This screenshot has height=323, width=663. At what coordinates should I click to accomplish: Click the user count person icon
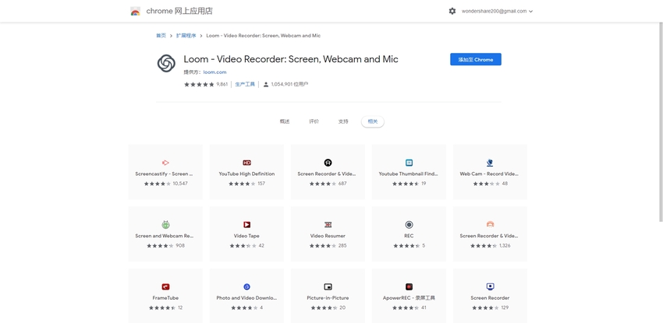pyautogui.click(x=265, y=84)
